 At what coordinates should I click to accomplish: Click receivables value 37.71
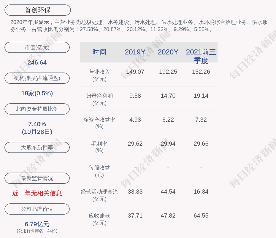point(135,216)
